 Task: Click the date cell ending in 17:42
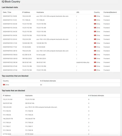tap(10, 47)
